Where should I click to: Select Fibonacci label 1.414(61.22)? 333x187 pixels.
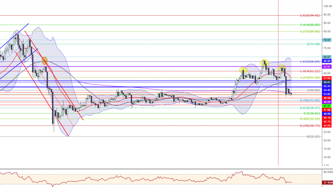point(310,71)
